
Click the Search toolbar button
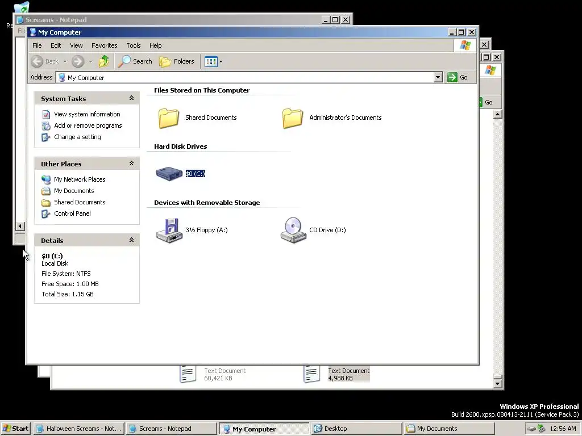tap(135, 61)
